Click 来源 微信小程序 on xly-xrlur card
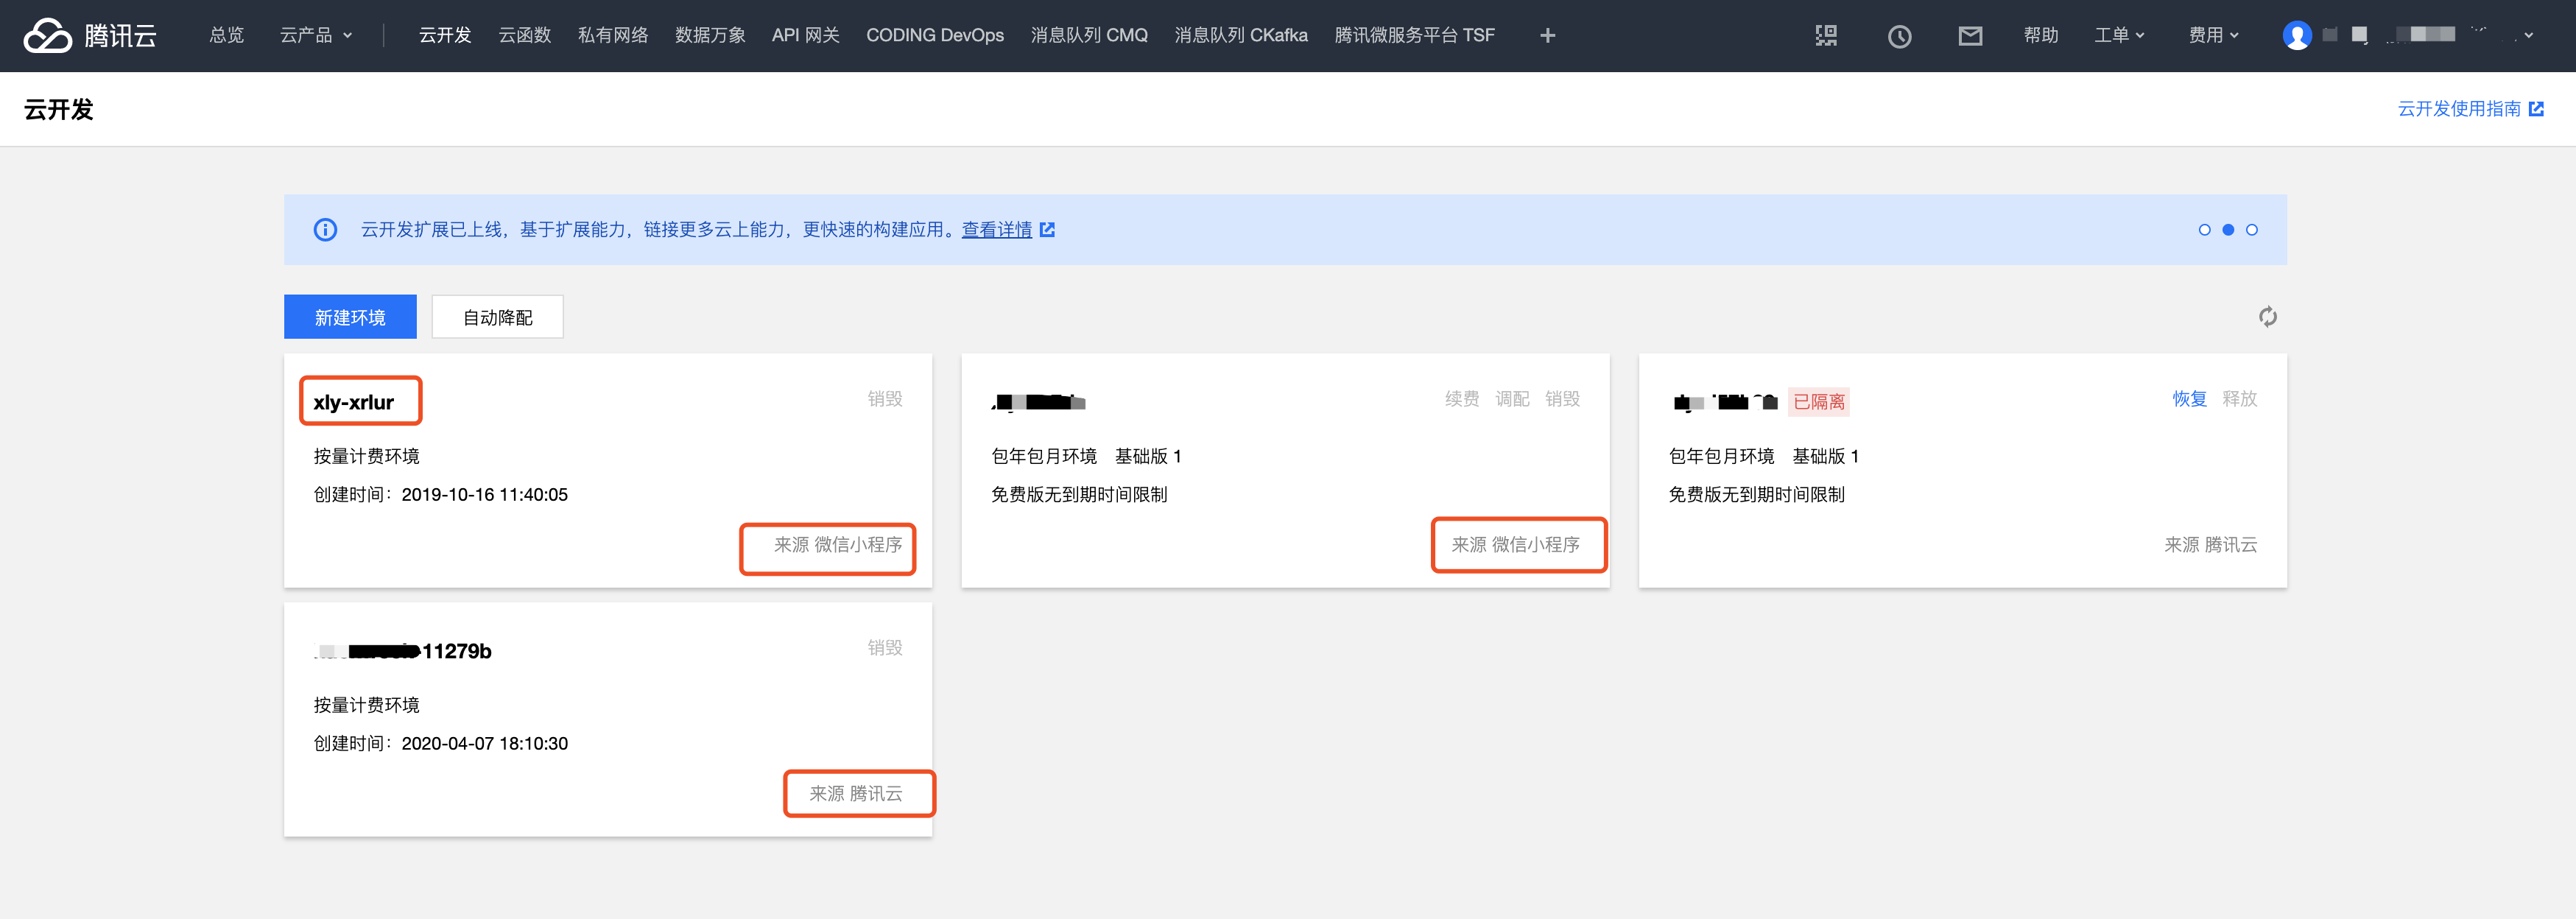This screenshot has width=2576, height=919. pos(837,545)
